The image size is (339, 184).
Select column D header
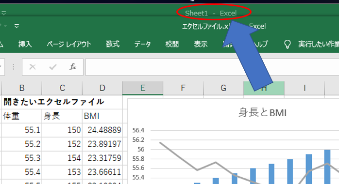point(102,88)
